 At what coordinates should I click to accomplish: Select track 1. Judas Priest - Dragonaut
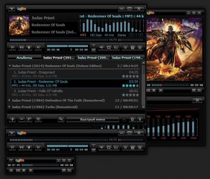coord(75,74)
